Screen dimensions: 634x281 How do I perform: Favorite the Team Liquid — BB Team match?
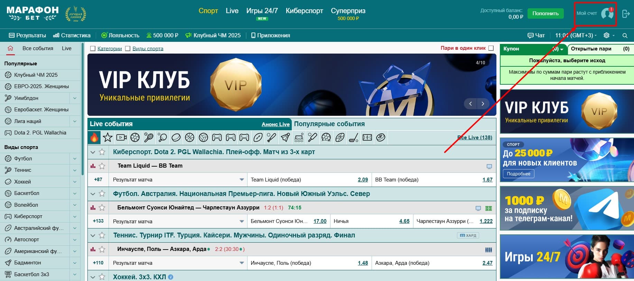(102, 166)
